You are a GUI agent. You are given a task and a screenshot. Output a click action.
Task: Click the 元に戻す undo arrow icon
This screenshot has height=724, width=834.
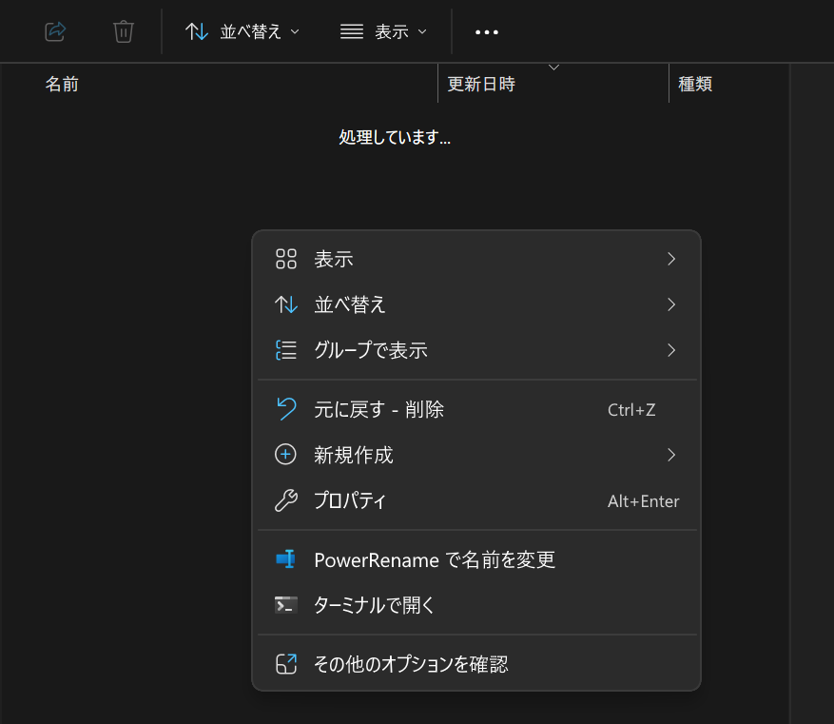285,409
